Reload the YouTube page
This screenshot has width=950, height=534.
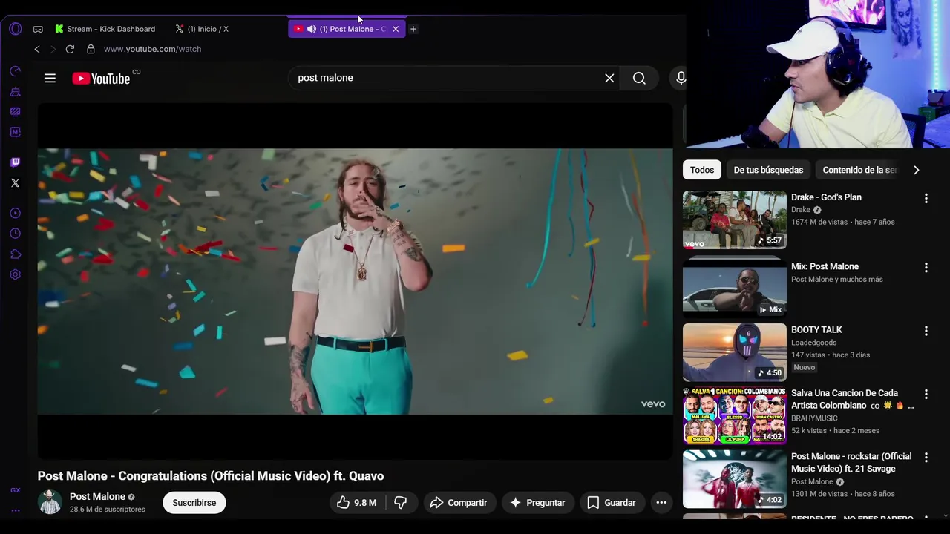[x=70, y=49]
